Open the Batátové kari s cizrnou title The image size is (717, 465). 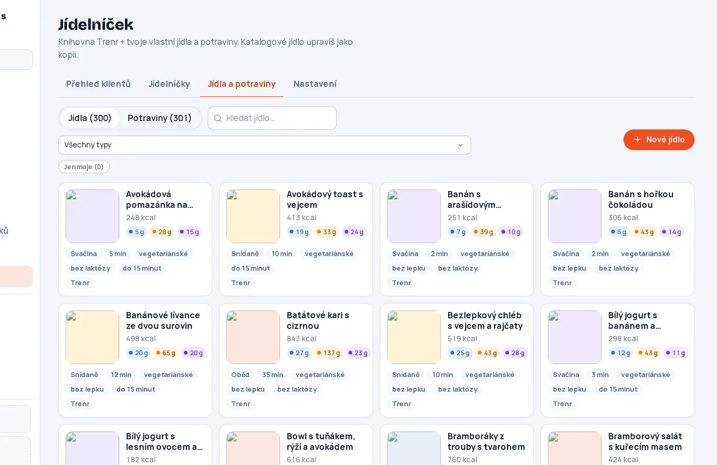click(x=318, y=321)
